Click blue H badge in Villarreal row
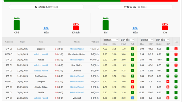 [132, 98]
